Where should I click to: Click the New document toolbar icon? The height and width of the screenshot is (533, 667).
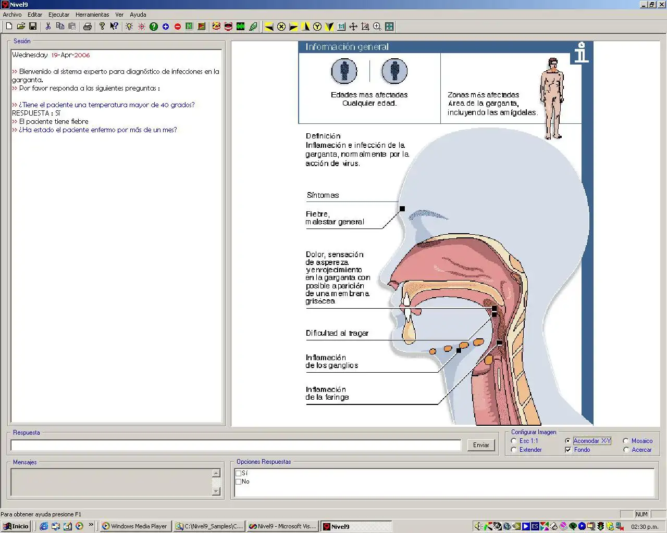[x=9, y=26]
